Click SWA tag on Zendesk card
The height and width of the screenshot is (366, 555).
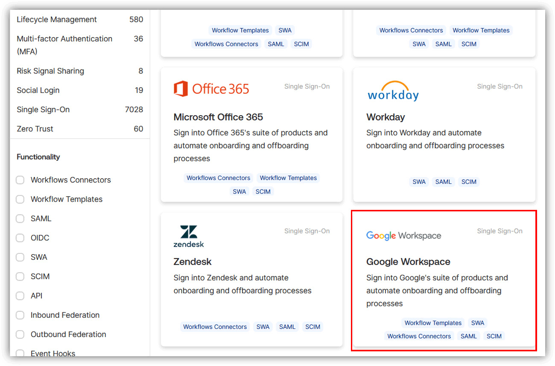[x=263, y=327]
